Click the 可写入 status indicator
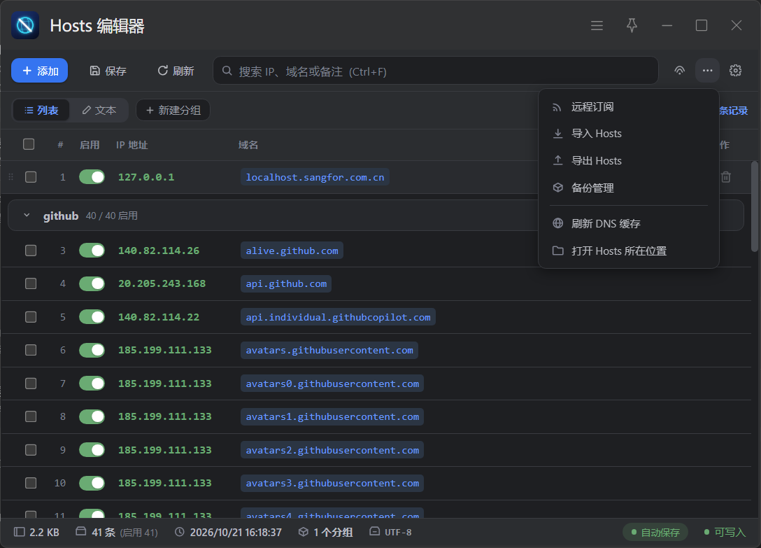The height and width of the screenshot is (548, 761). coord(725,533)
